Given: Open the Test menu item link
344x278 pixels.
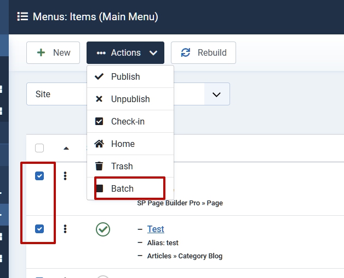Looking at the screenshot, I should tap(156, 229).
